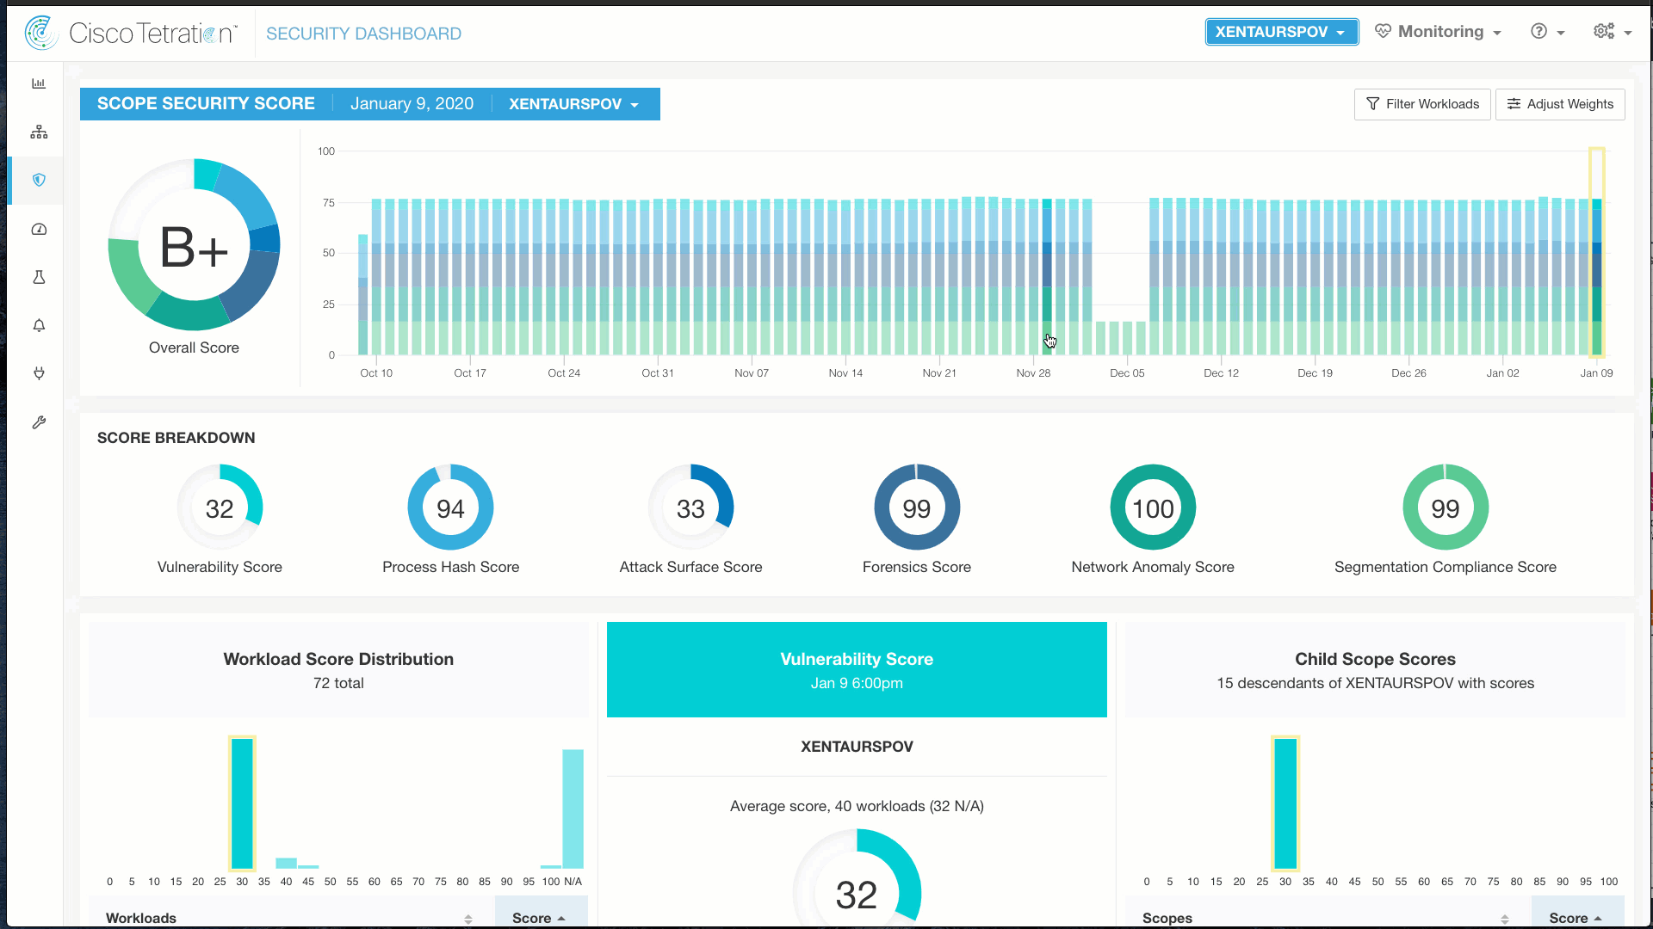Open the alerts bell sidebar icon
1653x929 pixels.
(39, 325)
